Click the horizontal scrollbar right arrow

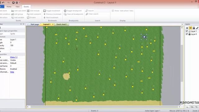pyautogui.click(x=179, y=107)
